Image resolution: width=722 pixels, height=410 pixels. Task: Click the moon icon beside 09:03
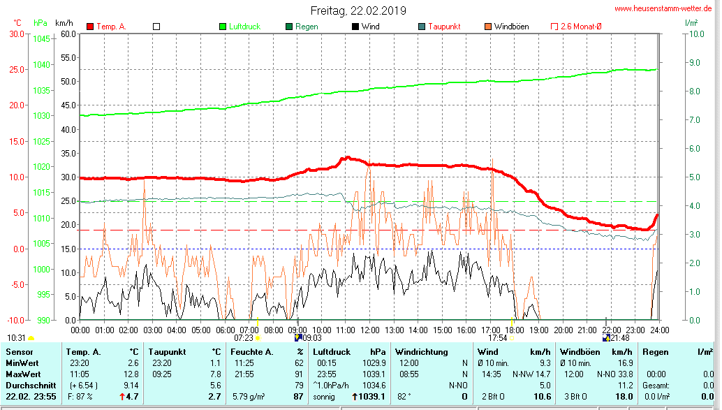(297, 338)
